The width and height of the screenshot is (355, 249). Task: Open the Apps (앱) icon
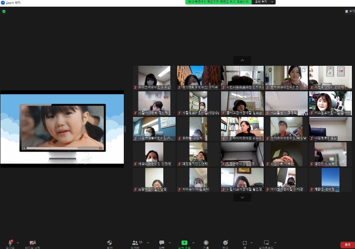coord(245,243)
